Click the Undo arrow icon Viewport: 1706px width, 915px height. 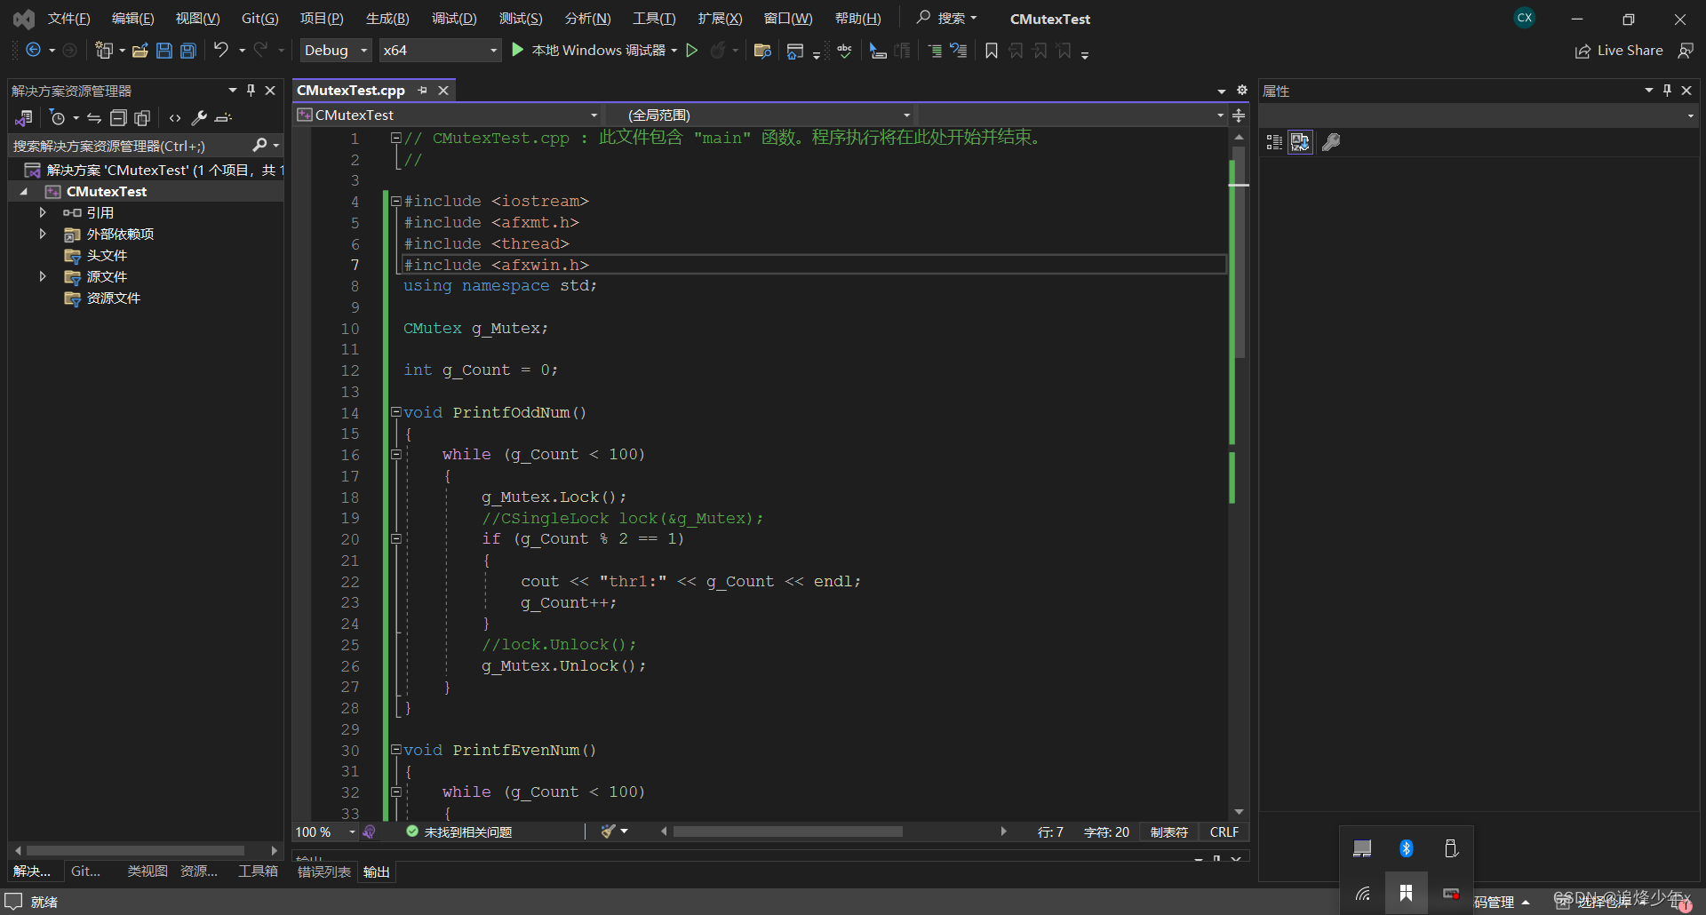(220, 51)
